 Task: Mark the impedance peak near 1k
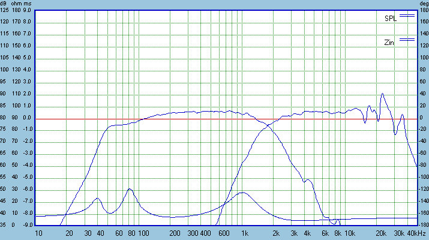pos(242,193)
